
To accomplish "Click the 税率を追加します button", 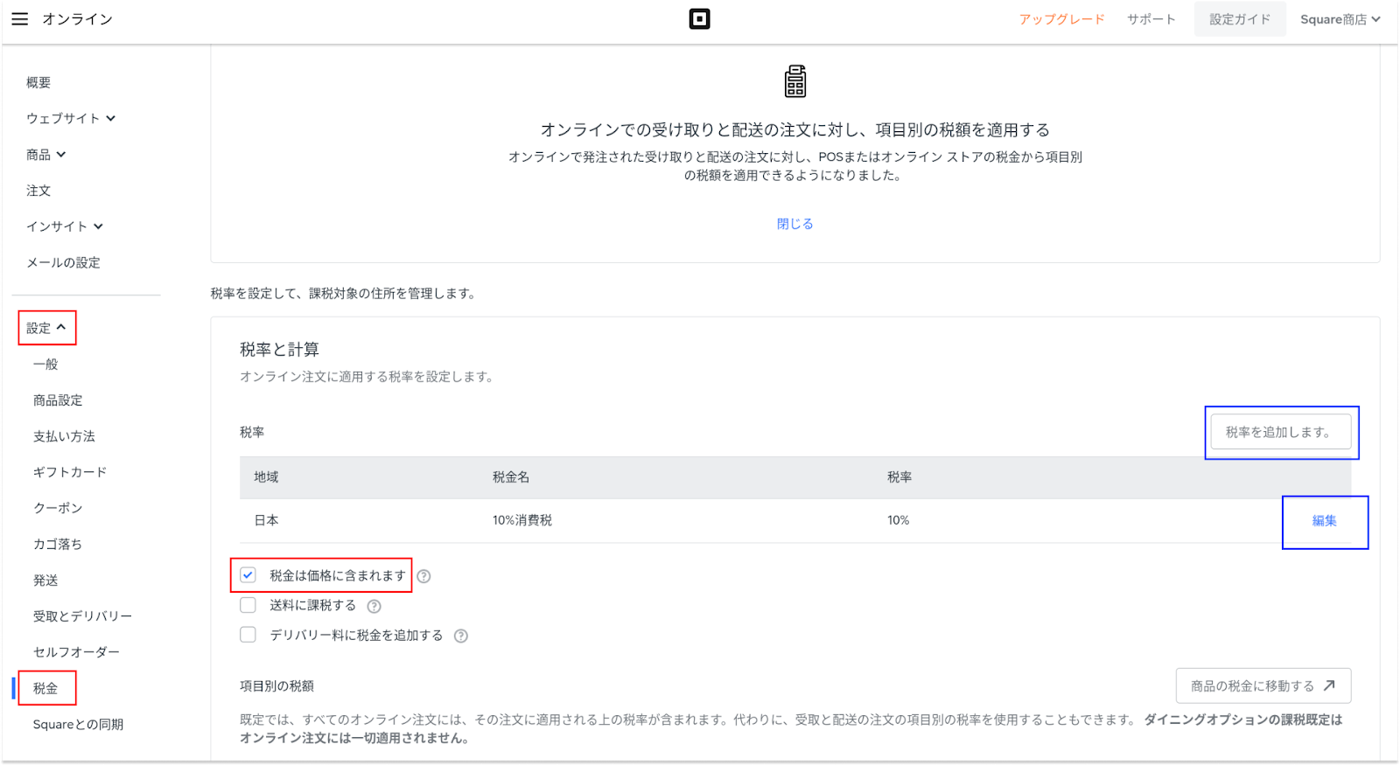I will (x=1281, y=432).
